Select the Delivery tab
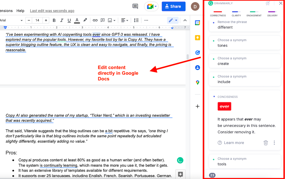 [272, 14]
